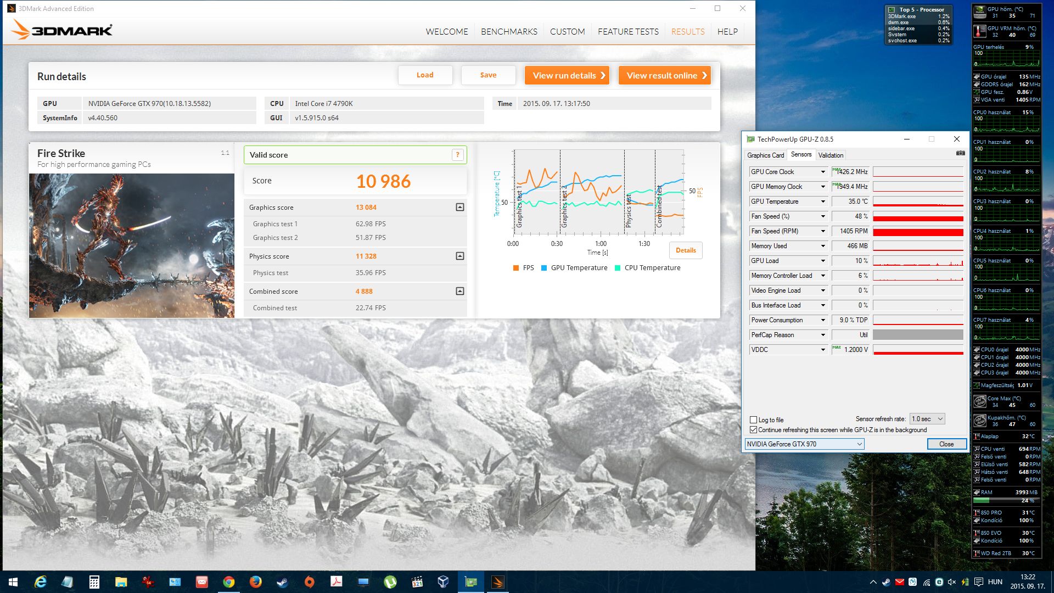Click the 3DMark logo in the header
The width and height of the screenshot is (1054, 593).
pos(61,30)
